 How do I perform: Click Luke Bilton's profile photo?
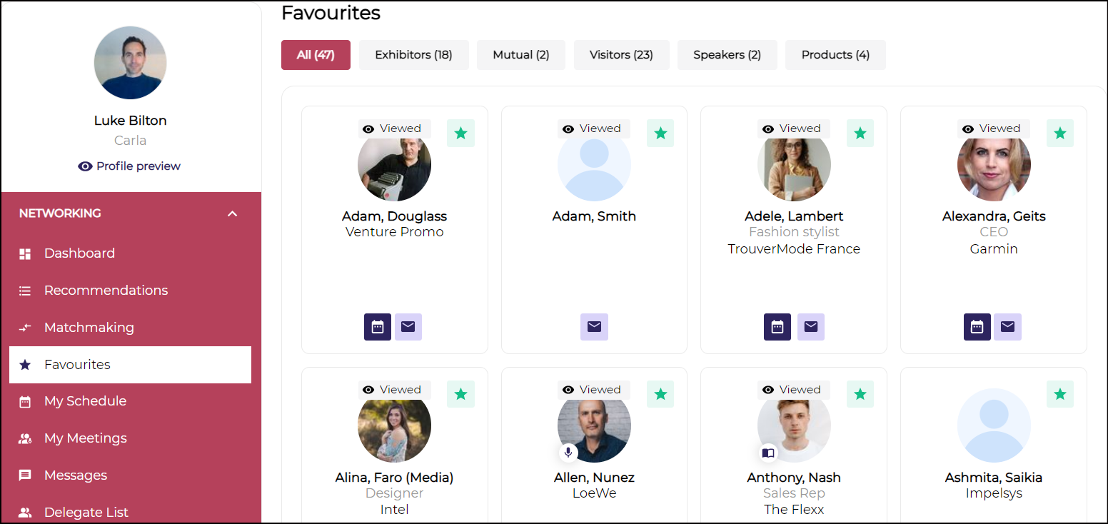[130, 63]
